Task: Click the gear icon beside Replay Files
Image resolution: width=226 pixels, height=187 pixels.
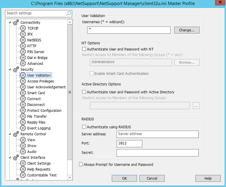Action: (23, 122)
